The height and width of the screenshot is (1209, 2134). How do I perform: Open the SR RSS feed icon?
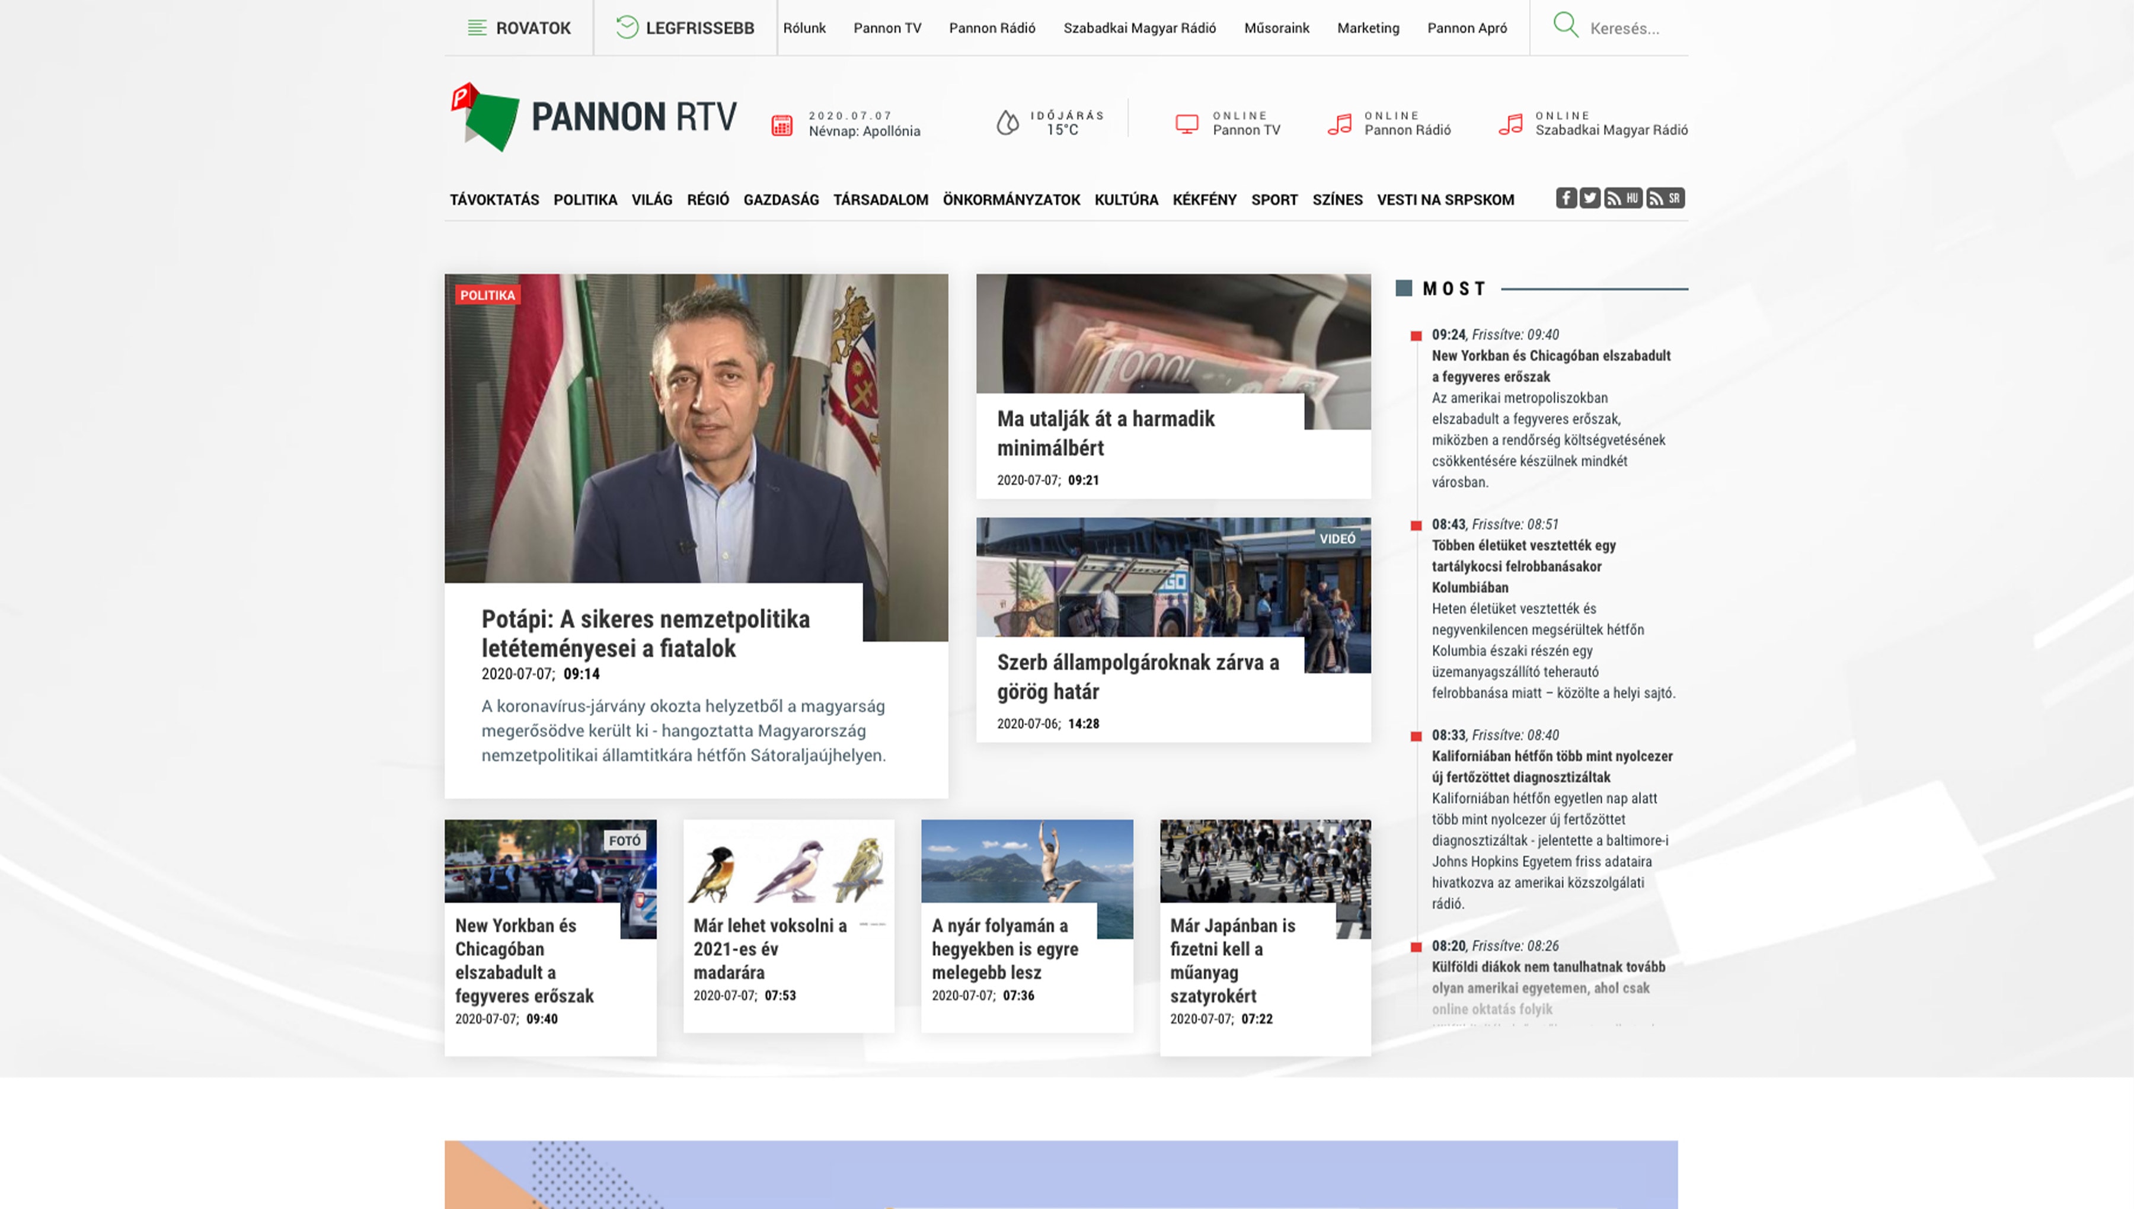1665,197
